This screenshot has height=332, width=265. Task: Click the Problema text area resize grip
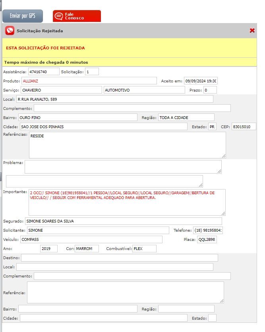pyautogui.click(x=219, y=171)
